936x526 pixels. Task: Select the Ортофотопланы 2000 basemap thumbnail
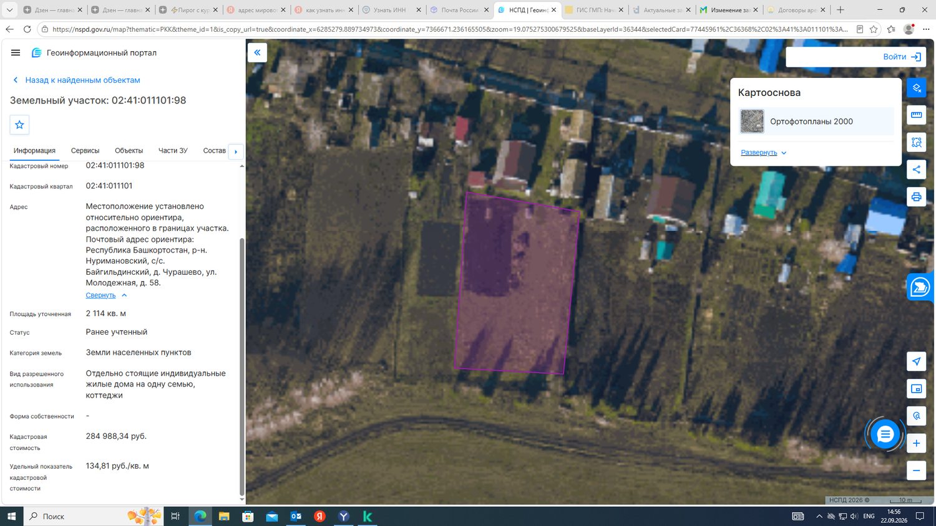tap(752, 122)
